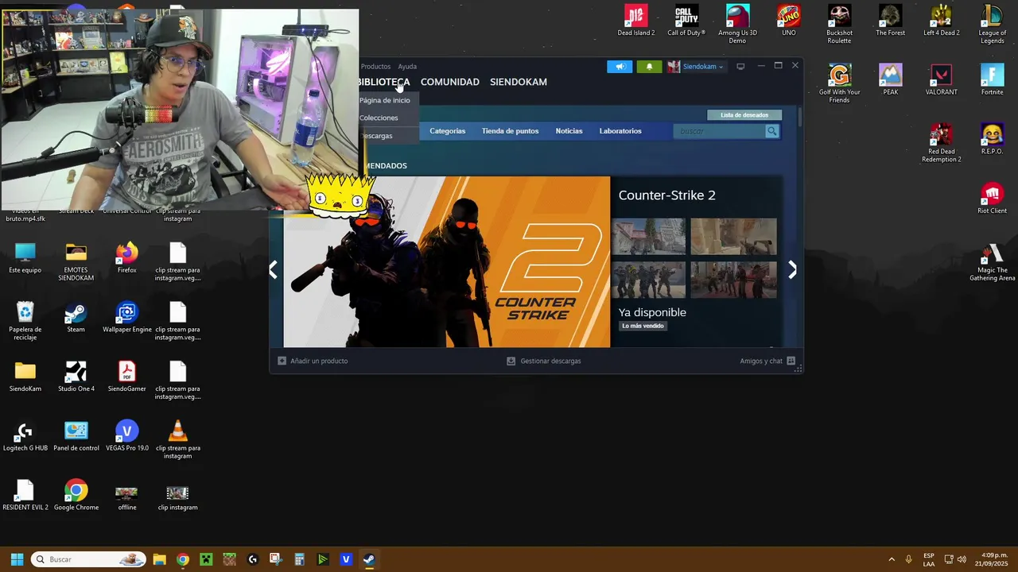The width and height of the screenshot is (1018, 572).
Task: Select Magic The Gathering Arena icon
Action: pos(992,262)
